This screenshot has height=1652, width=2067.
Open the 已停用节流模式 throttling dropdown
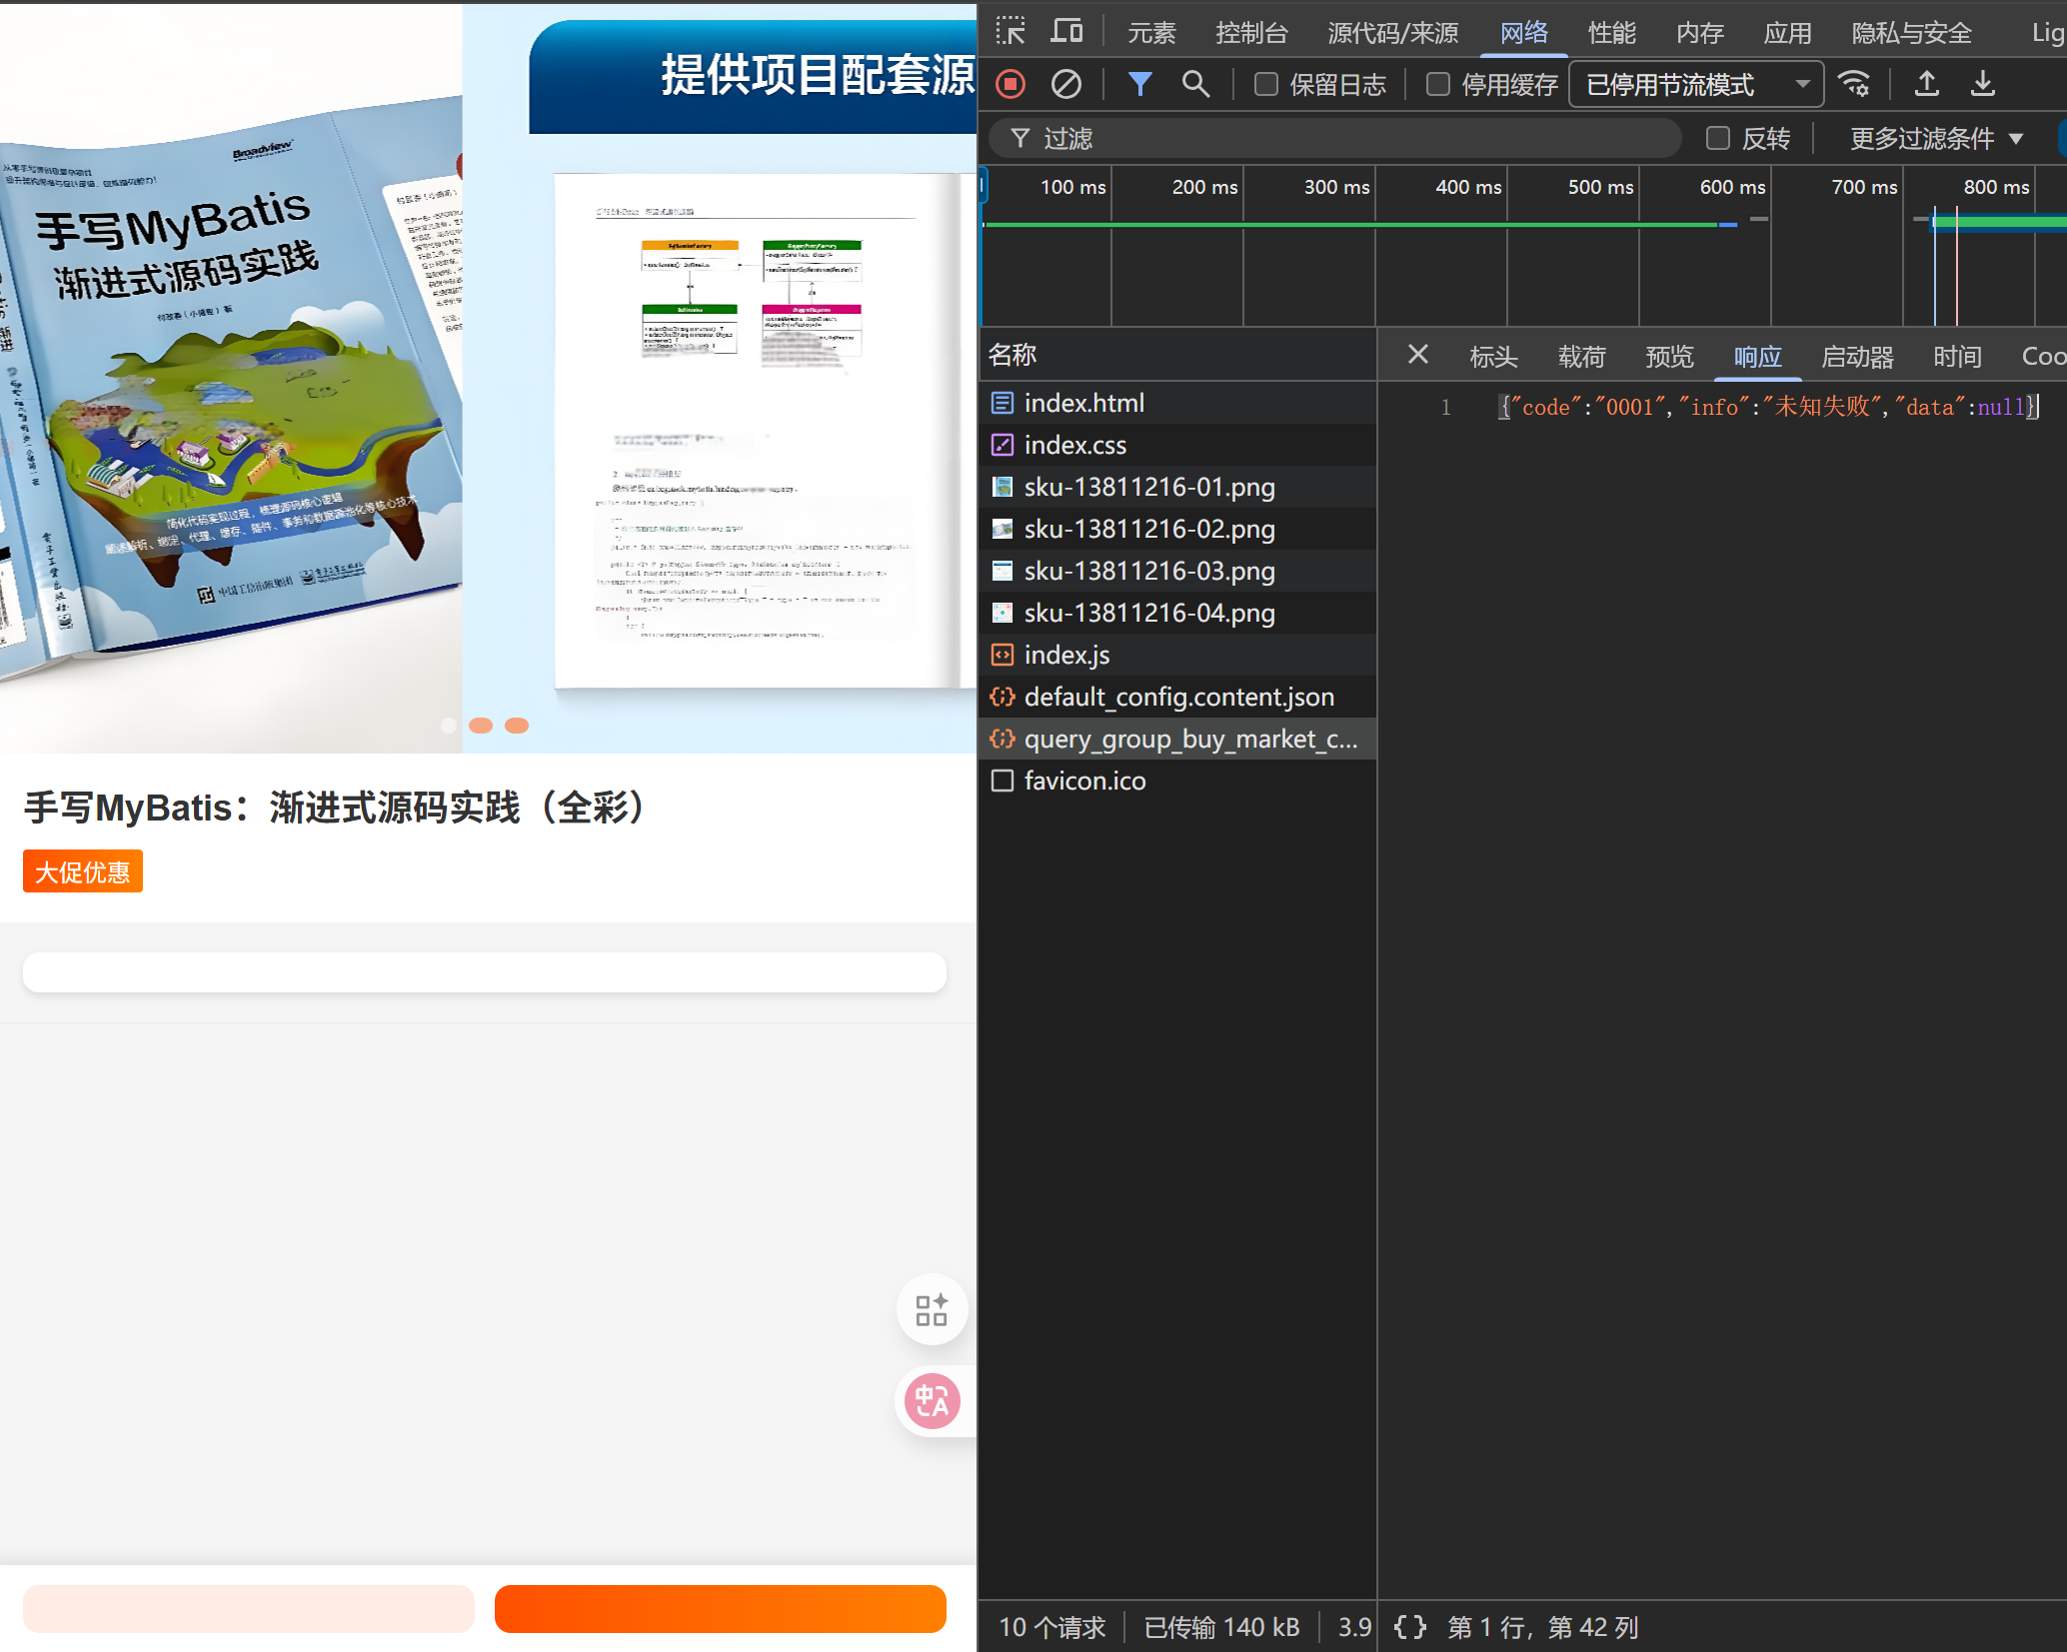[1696, 85]
